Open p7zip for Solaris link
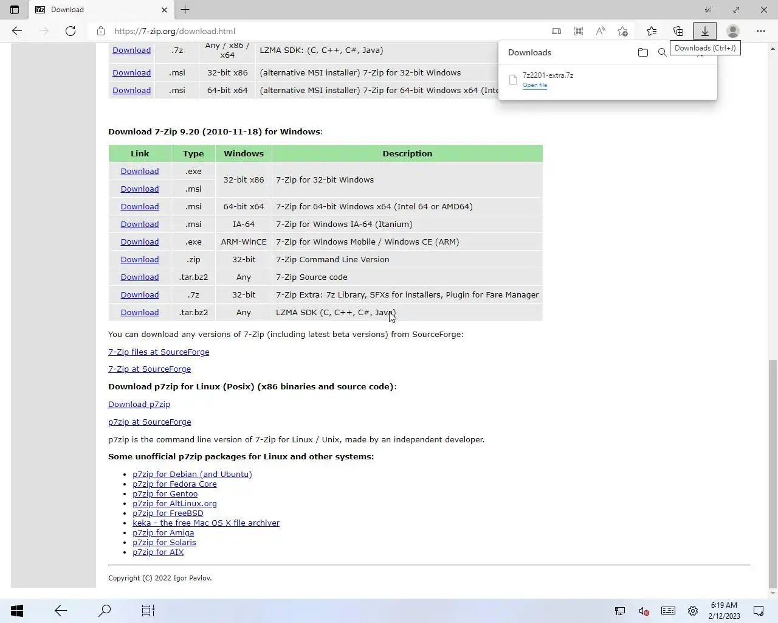 pos(164,542)
